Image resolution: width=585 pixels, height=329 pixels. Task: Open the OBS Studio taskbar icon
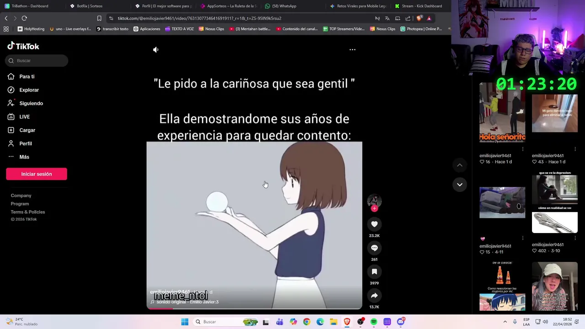click(x=361, y=322)
